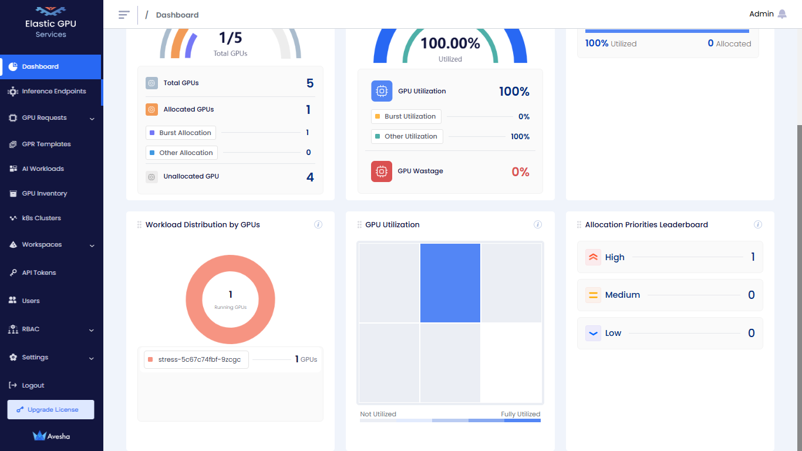The height and width of the screenshot is (451, 802).
Task: Click info icon on GPU Utilization card
Action: coord(538,224)
